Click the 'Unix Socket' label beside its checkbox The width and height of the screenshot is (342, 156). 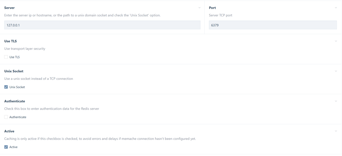click(17, 87)
